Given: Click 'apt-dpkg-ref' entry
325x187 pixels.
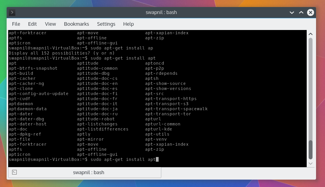Looking at the screenshot, I should pos(25,134).
